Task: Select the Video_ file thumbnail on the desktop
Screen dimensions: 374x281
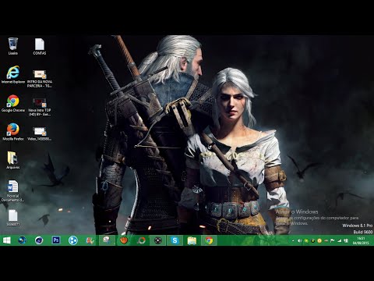Action: tap(40, 133)
